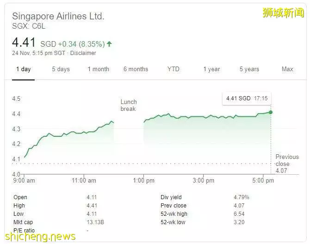
Task: Click the Previous close 4.07 label
Action: pos(287,164)
